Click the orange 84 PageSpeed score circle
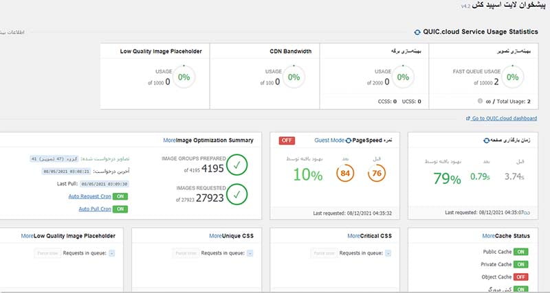This screenshot has width=550, height=293. tap(345, 174)
